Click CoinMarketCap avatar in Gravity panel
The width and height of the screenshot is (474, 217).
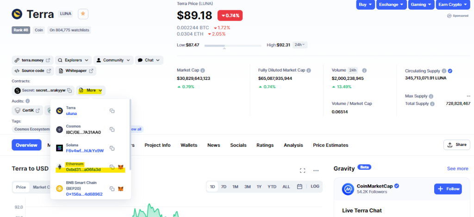pyautogui.click(x=348, y=189)
